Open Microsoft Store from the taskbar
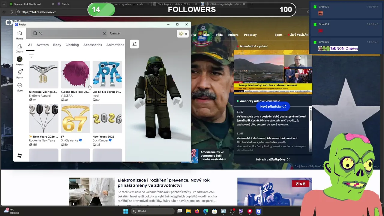 pos(214,211)
